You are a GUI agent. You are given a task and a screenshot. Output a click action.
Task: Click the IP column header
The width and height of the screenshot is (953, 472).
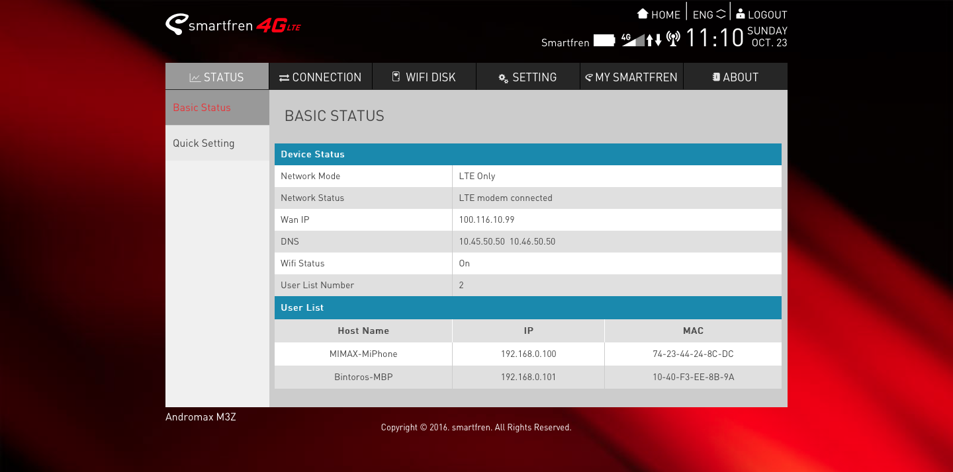(529, 331)
